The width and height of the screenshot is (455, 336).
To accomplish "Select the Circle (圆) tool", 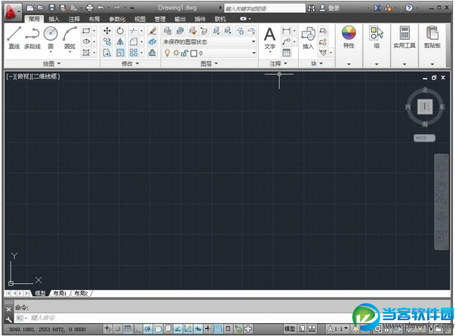I will (51, 38).
